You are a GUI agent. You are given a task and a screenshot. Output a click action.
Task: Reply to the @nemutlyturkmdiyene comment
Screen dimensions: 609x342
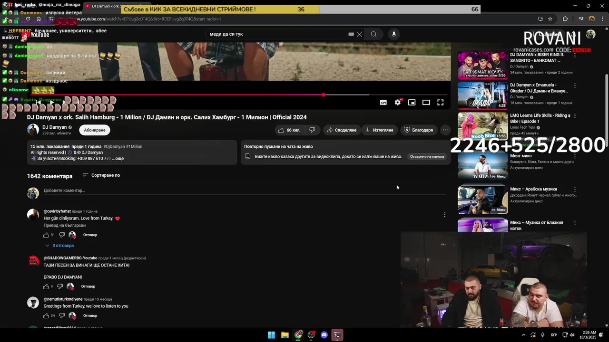(90, 316)
